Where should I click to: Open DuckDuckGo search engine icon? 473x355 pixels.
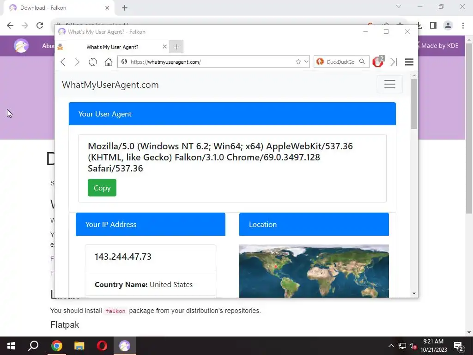[x=320, y=62]
